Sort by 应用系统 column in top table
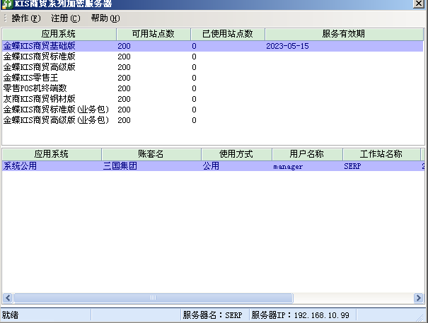Image resolution: width=428 pixels, height=323 pixels. [x=59, y=34]
